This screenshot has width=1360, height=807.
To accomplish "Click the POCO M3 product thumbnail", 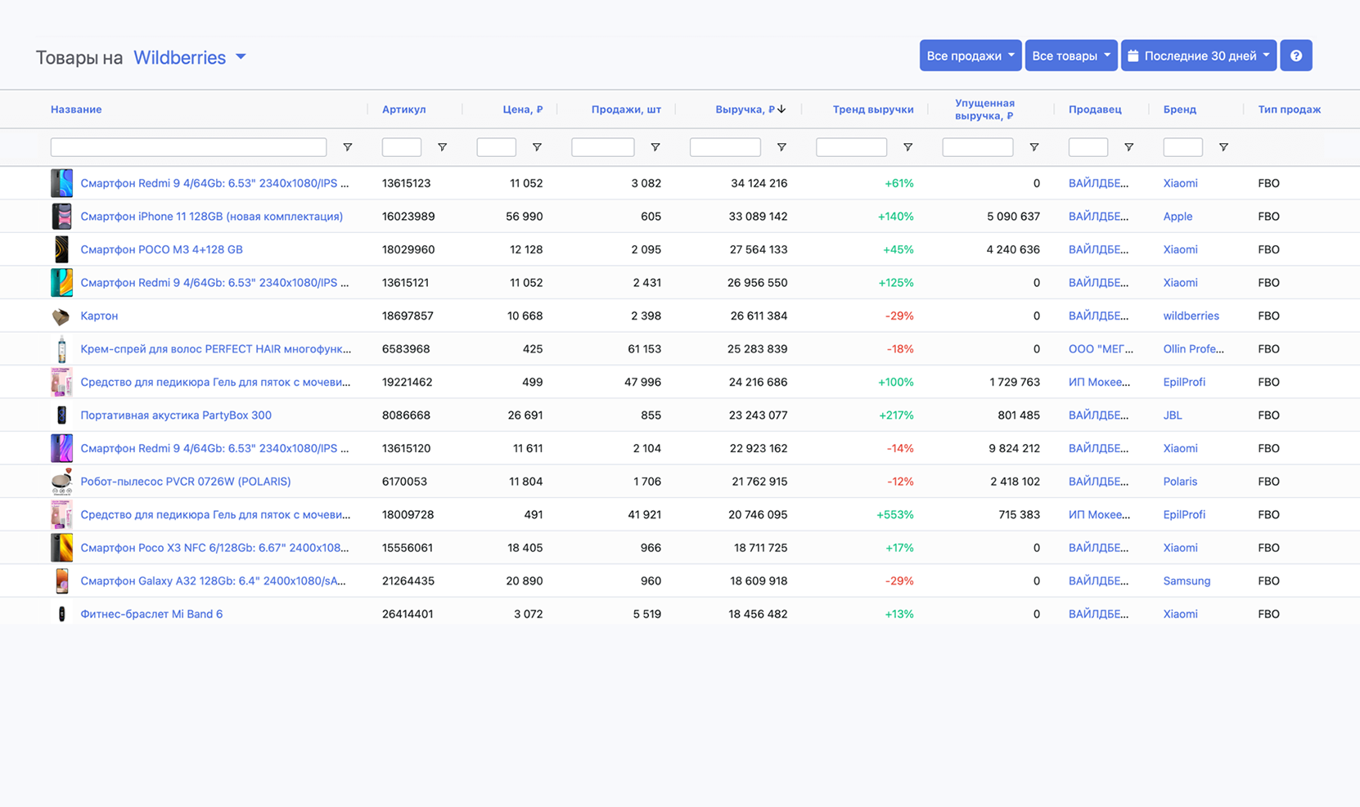I will 61,249.
